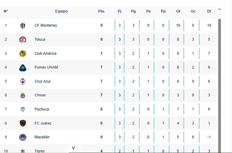Screen dimensions: 232x153
Task: Click the Gf goals-for column header
Action: coord(178,11)
